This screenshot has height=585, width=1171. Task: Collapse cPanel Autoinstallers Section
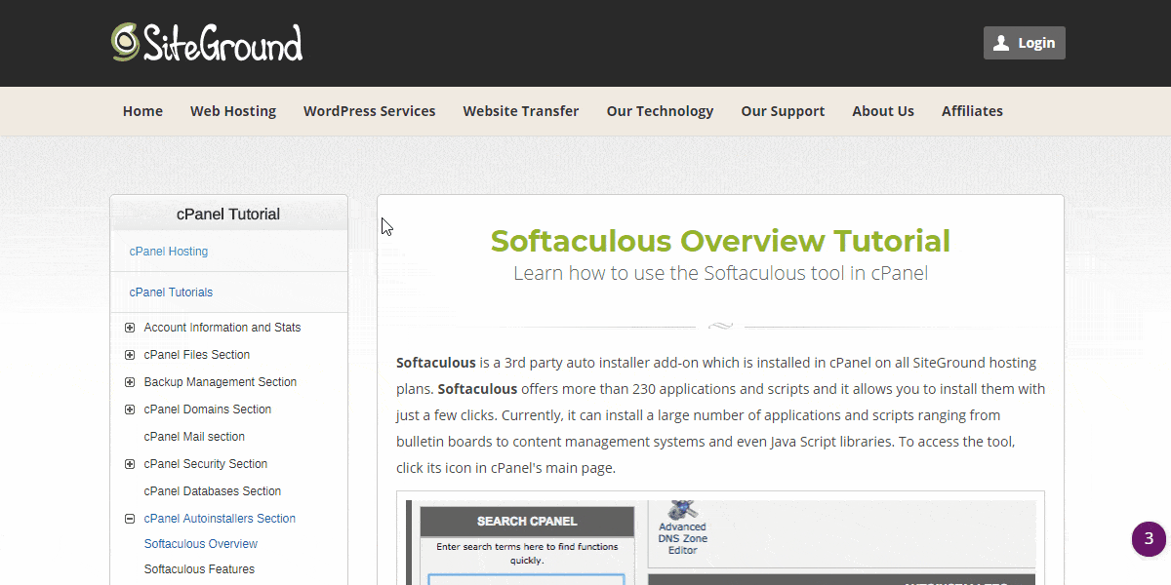[x=130, y=519]
